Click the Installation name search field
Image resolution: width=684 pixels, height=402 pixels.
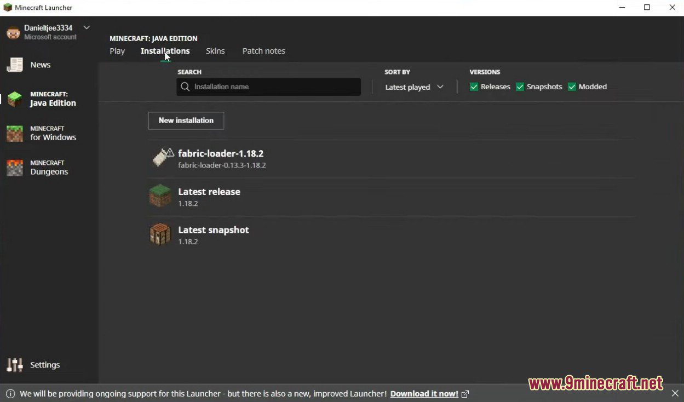[268, 87]
